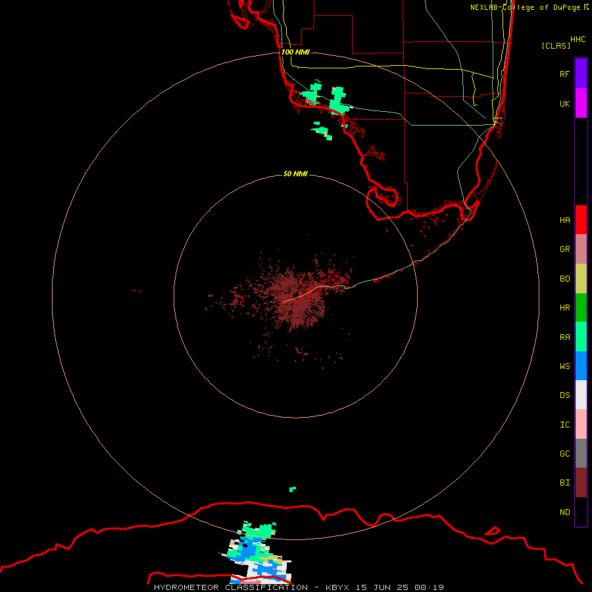Click the RA light green legend block
This screenshot has width=592, height=592.
pyautogui.click(x=581, y=337)
